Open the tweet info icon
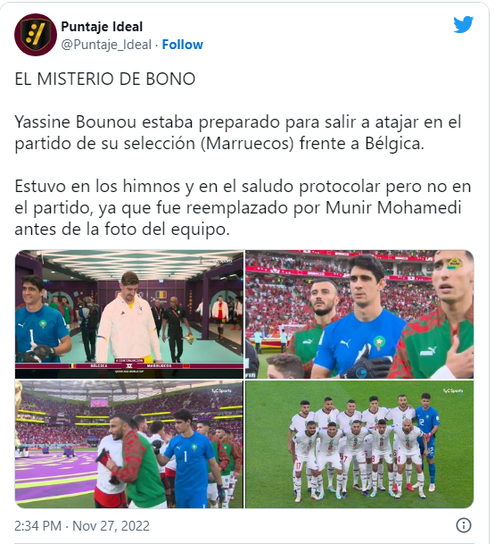The image size is (503, 544). (464, 525)
